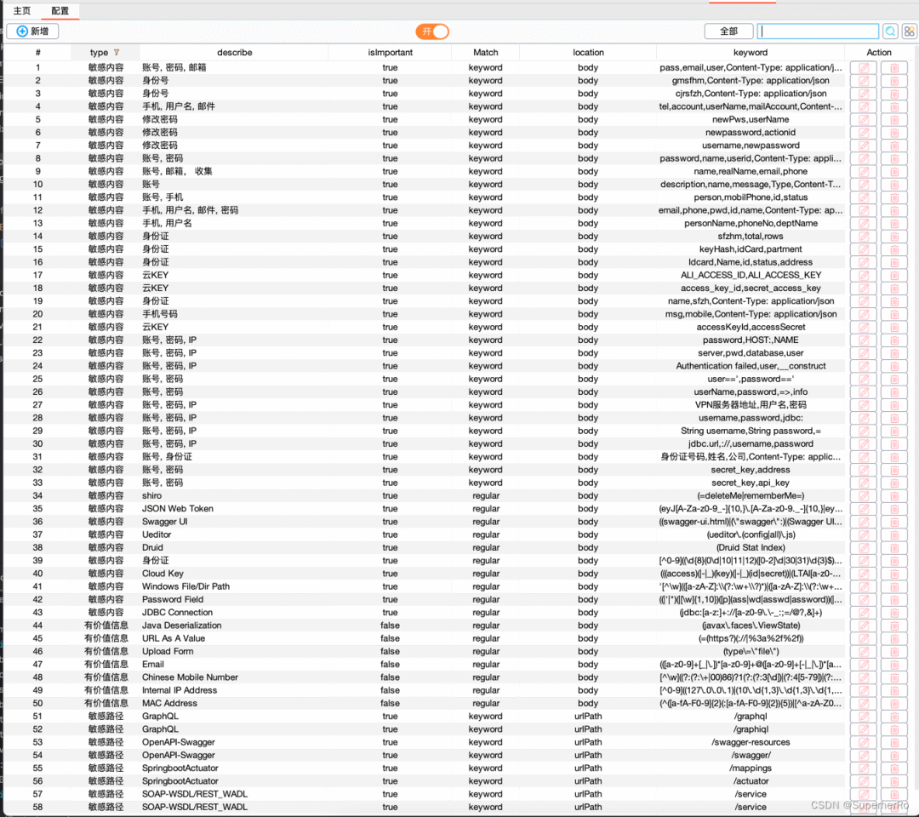Delete the /actuator rule

(x=894, y=780)
